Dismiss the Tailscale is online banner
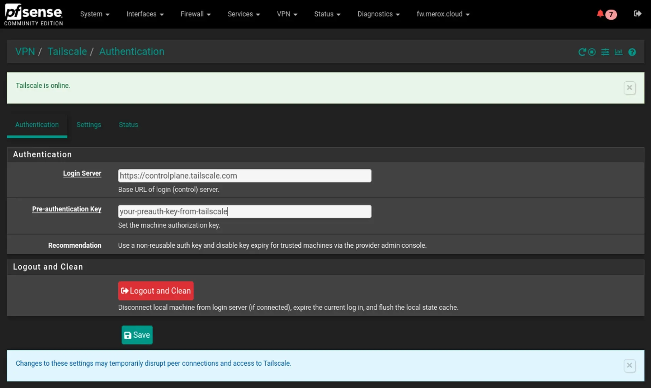651x388 pixels. pos(630,88)
